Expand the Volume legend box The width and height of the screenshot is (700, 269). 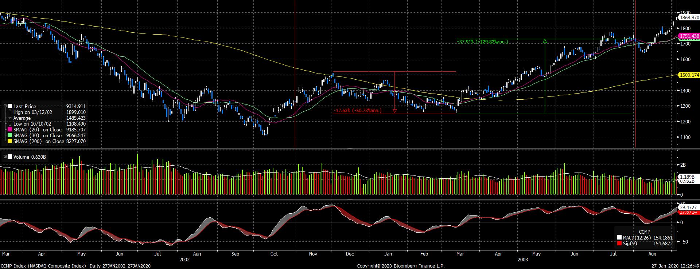coord(5,157)
